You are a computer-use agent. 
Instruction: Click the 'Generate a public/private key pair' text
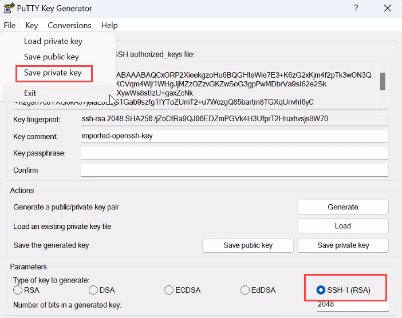pos(66,207)
